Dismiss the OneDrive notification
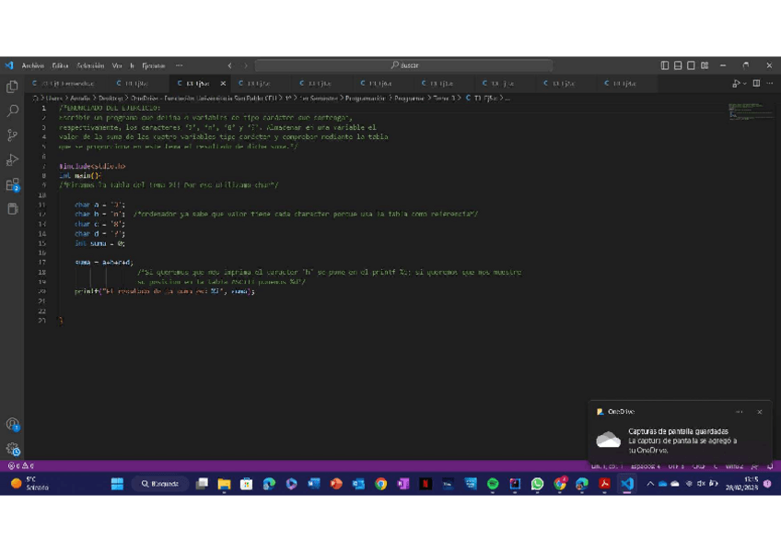 [759, 412]
